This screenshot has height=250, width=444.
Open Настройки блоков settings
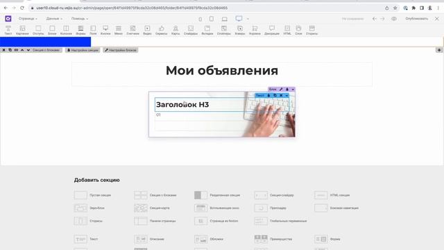click(120, 50)
